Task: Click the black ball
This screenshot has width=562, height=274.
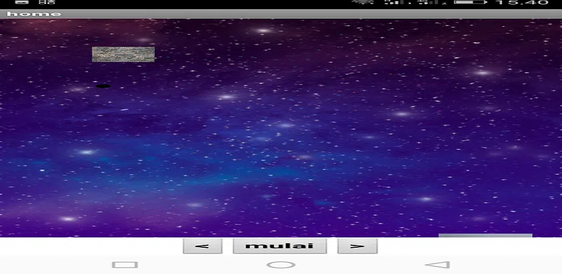Action: click(103, 86)
